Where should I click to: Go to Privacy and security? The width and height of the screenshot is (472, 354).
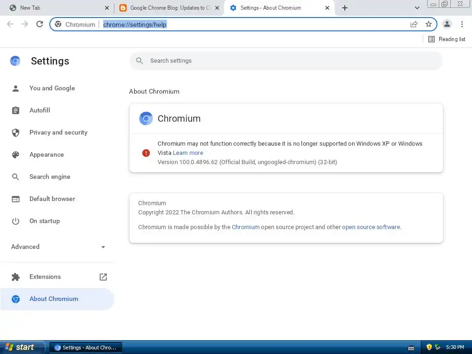tap(57, 132)
